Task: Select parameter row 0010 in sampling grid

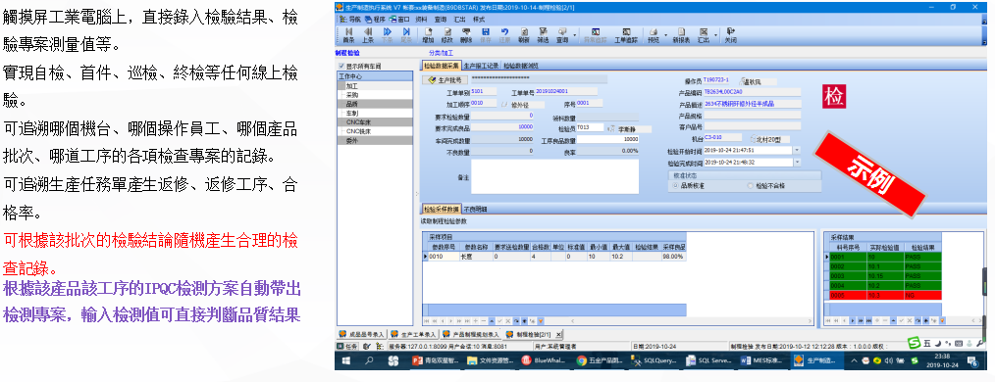Action: tap(555, 257)
